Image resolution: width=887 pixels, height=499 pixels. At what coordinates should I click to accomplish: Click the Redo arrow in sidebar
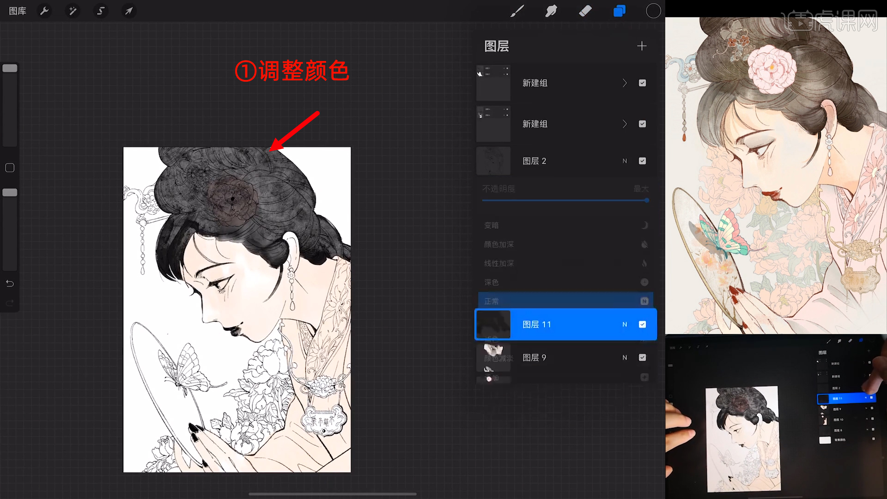click(10, 303)
